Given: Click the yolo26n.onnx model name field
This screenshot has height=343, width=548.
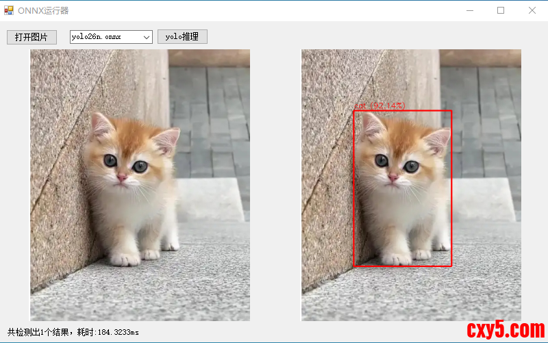Looking at the screenshot, I should (104, 37).
